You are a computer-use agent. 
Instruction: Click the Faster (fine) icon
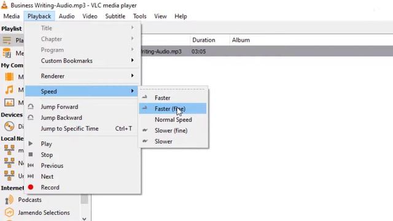[145, 108]
